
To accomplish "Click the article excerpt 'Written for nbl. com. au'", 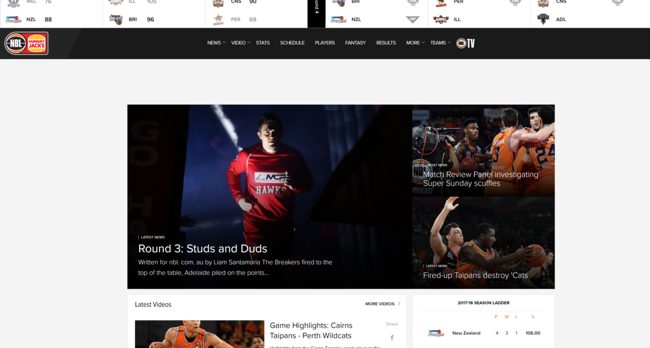I will pos(235,267).
